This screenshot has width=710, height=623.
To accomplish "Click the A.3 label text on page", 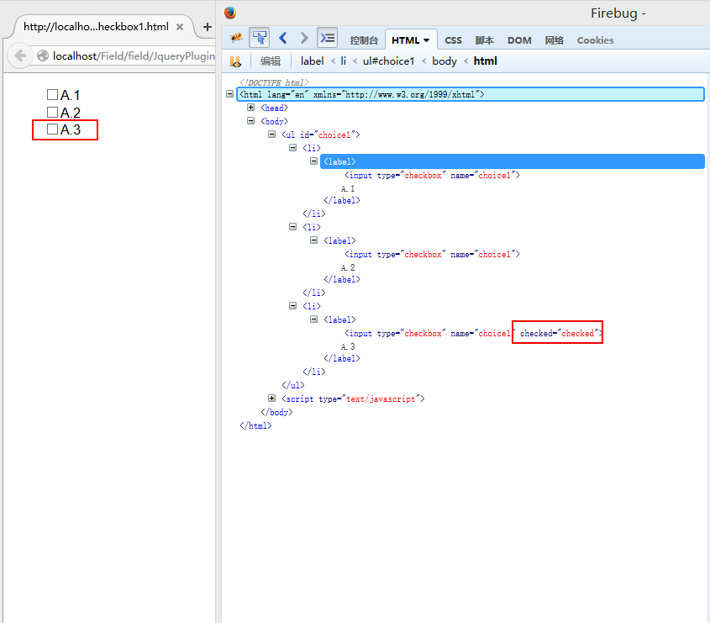I will (71, 129).
